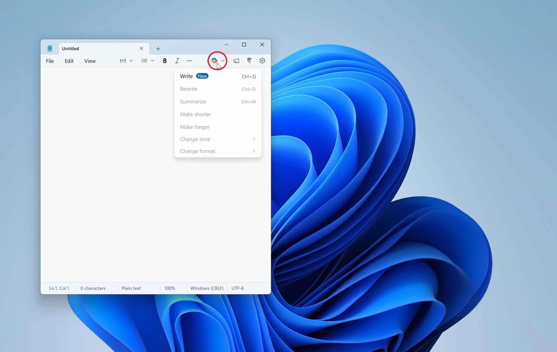The image size is (557, 352).
Task: Click the feedback megaphone icon
Action: tap(236, 61)
